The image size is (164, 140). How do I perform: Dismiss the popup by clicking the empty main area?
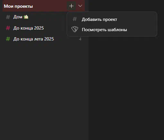126,86
